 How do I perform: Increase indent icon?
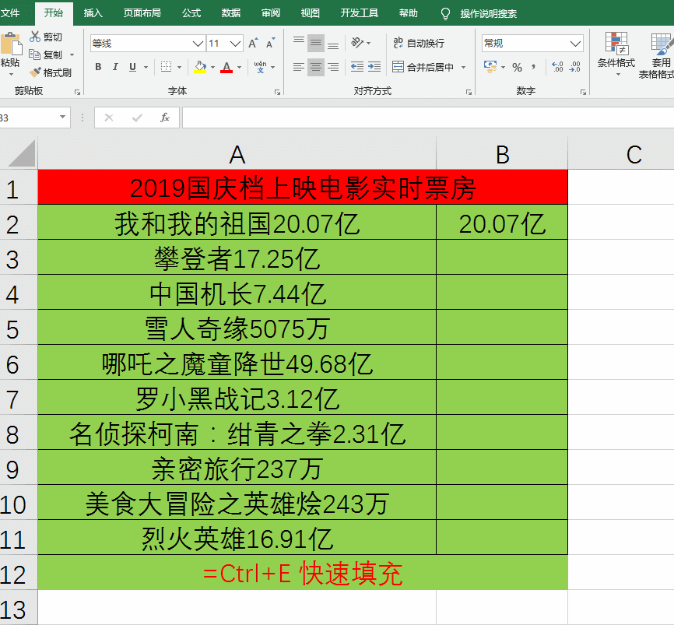(374, 67)
